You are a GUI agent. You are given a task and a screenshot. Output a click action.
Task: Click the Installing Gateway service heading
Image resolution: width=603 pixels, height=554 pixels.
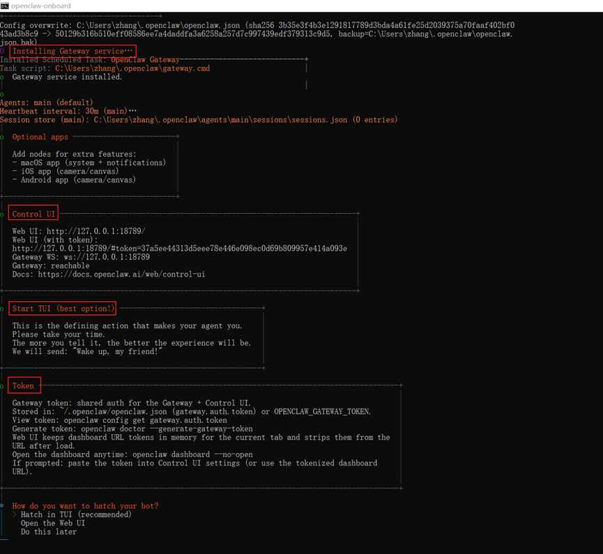pos(72,51)
